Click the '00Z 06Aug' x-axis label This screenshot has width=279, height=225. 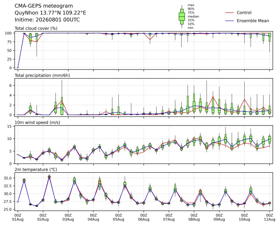tap(144, 217)
